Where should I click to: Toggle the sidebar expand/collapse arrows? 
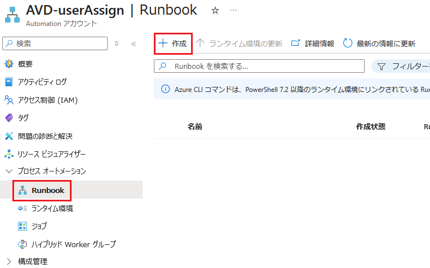(117, 43)
